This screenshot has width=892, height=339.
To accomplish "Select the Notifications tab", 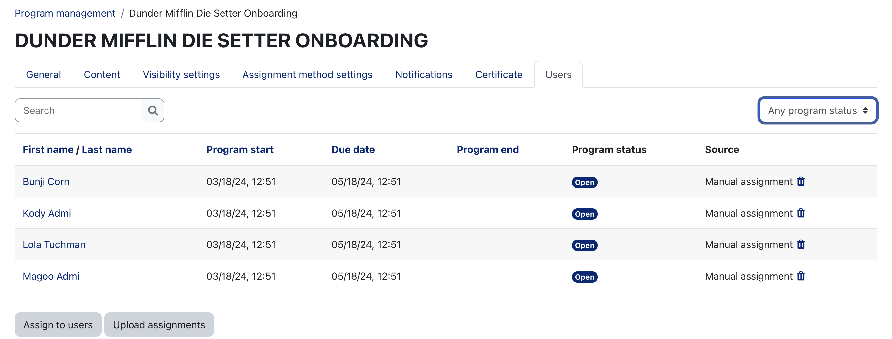I will (x=423, y=74).
